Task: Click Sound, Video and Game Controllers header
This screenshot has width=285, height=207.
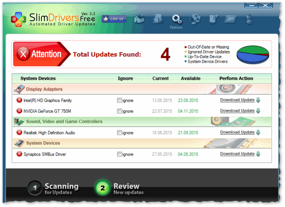Action: (142, 122)
